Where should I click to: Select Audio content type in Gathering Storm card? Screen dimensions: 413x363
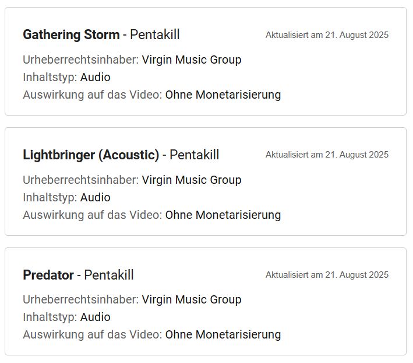click(x=95, y=77)
